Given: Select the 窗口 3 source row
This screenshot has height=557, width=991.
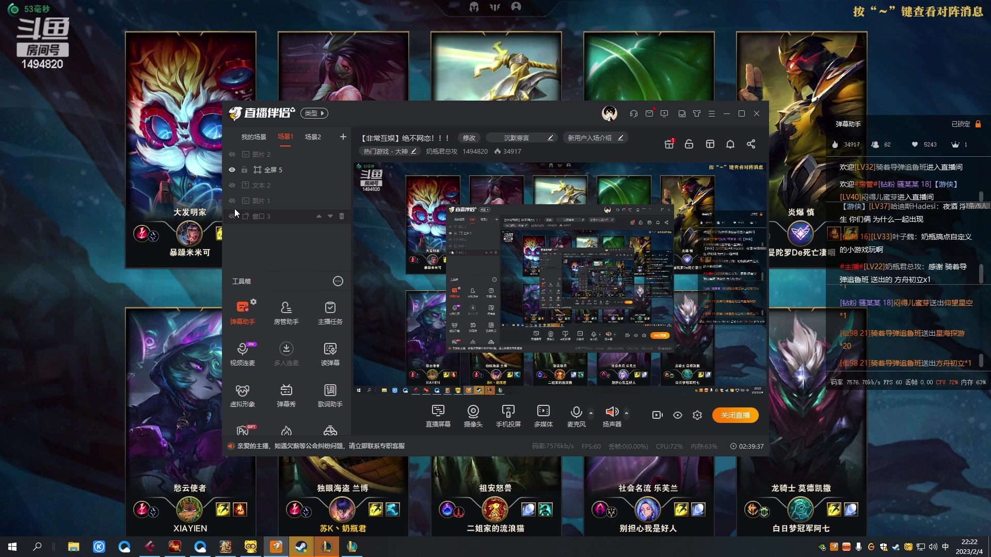Looking at the screenshot, I should pos(287,216).
